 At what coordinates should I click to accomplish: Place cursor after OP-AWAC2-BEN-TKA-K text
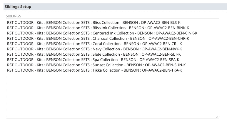(x=182, y=70)
